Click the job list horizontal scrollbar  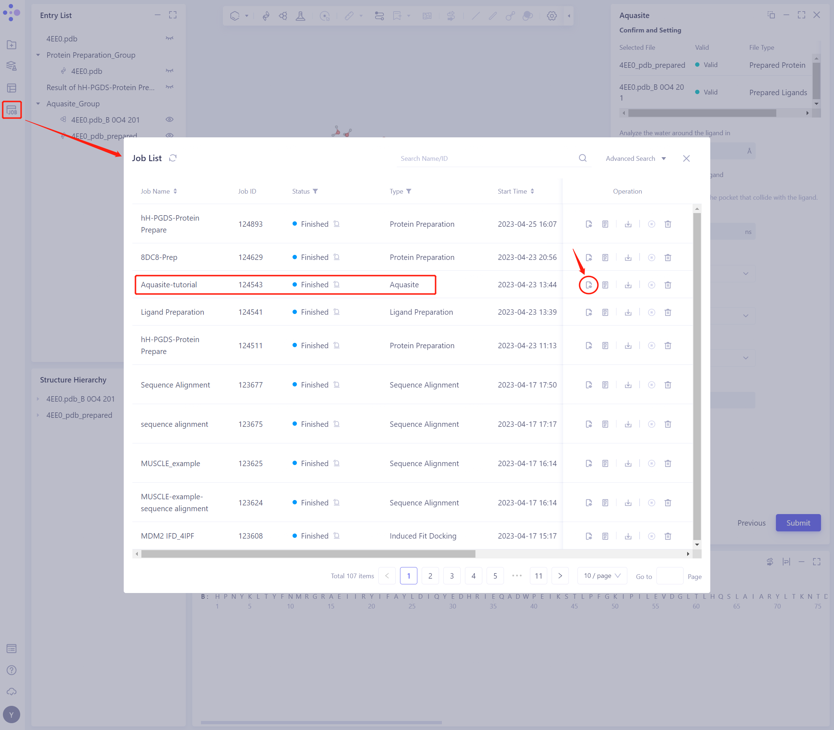(308, 554)
